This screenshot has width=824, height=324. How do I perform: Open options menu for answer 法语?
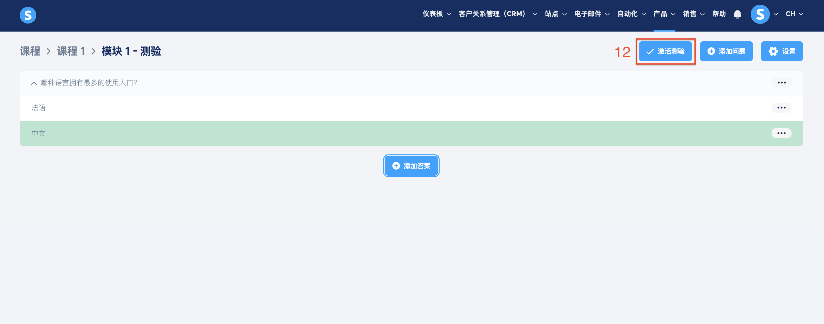[x=781, y=108]
